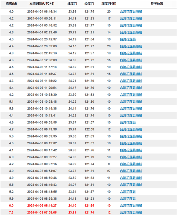Viewport: 177px width, 215px height.
Task: Open location link for the 7.3 magnitude quake
Action: pos(131,212)
